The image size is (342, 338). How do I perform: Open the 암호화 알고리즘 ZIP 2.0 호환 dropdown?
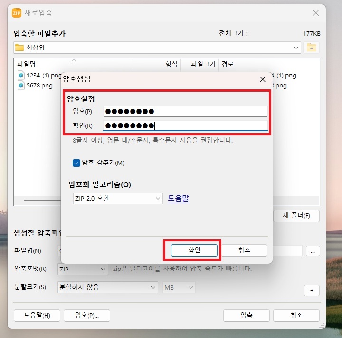[x=118, y=199]
